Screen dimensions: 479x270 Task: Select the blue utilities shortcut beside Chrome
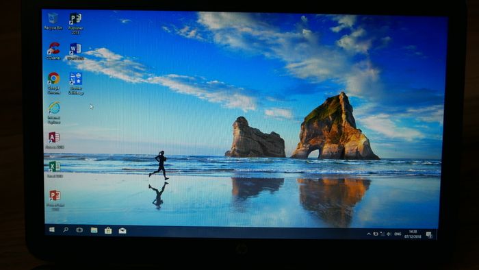point(75,84)
